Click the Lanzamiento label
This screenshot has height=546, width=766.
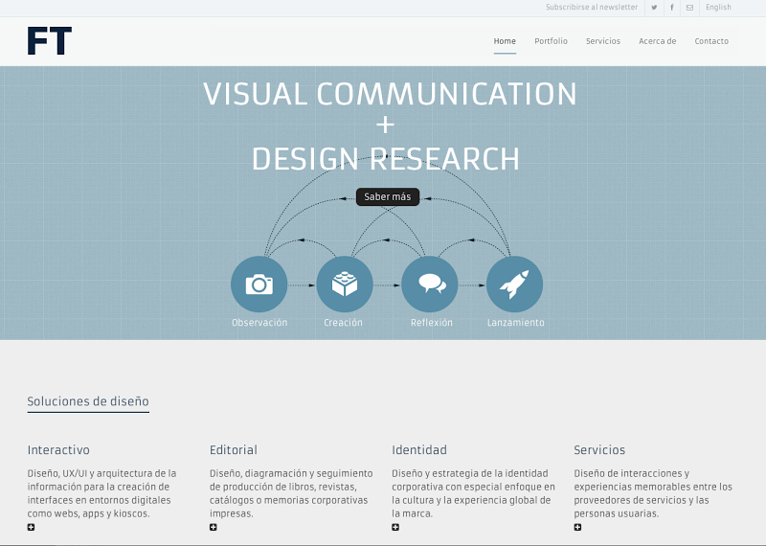(515, 323)
